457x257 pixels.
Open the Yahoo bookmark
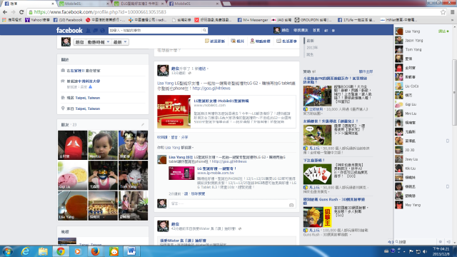tap(38, 20)
